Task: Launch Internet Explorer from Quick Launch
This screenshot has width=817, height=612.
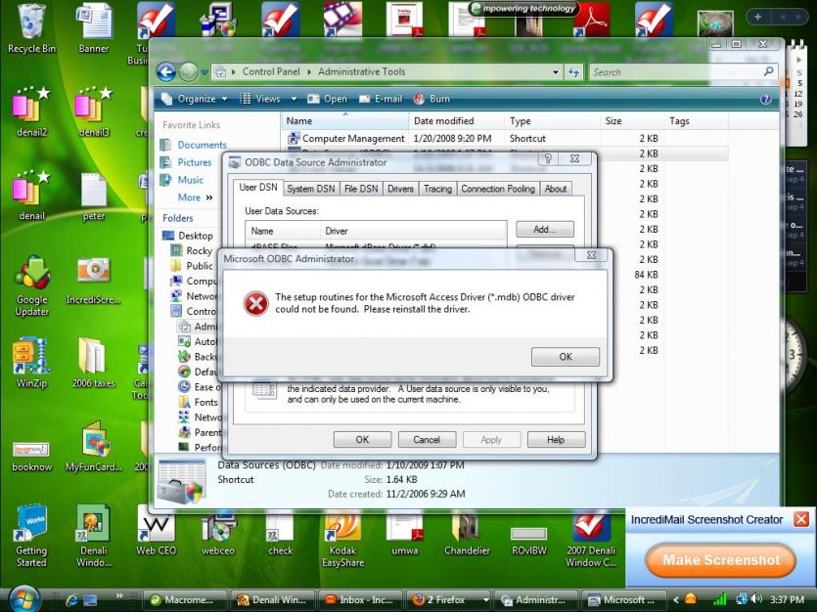Action: pyautogui.click(x=71, y=600)
